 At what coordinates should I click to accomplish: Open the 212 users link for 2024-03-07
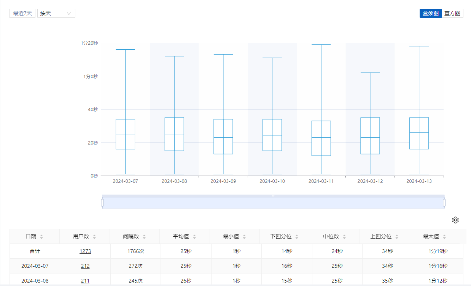click(85, 266)
